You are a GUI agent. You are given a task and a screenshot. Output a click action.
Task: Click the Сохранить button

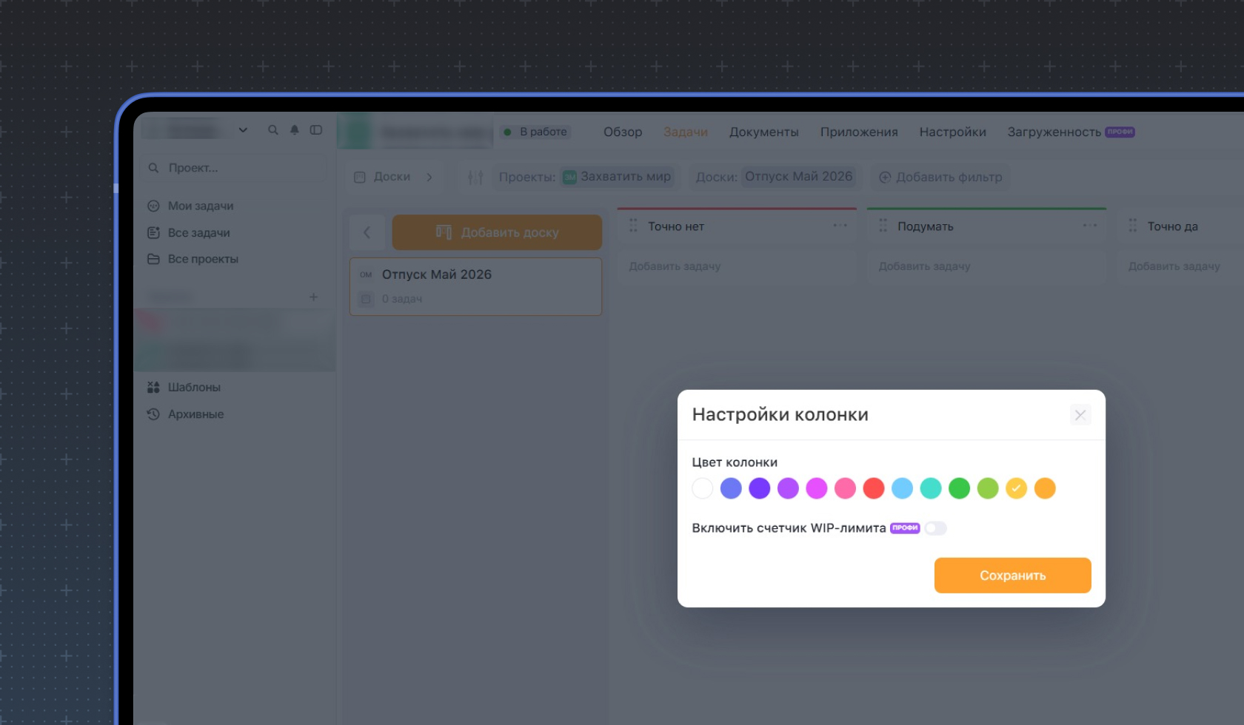pyautogui.click(x=1012, y=576)
